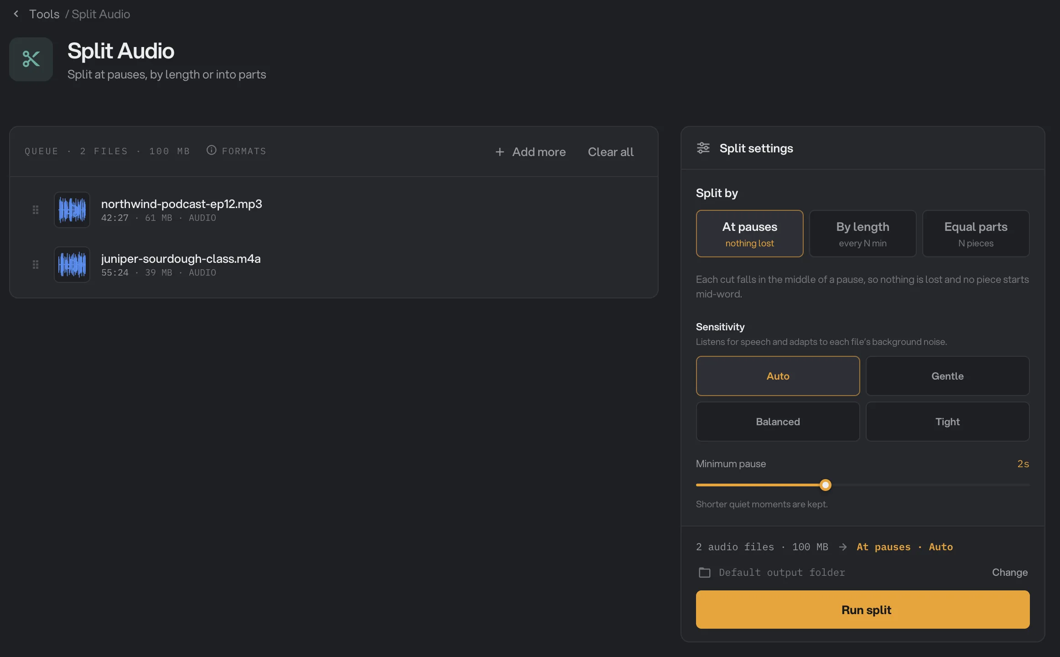Click the 'QUEUE · 2 FILES · 100 MB' header
Viewport: 1060px width, 657px height.
107,151
